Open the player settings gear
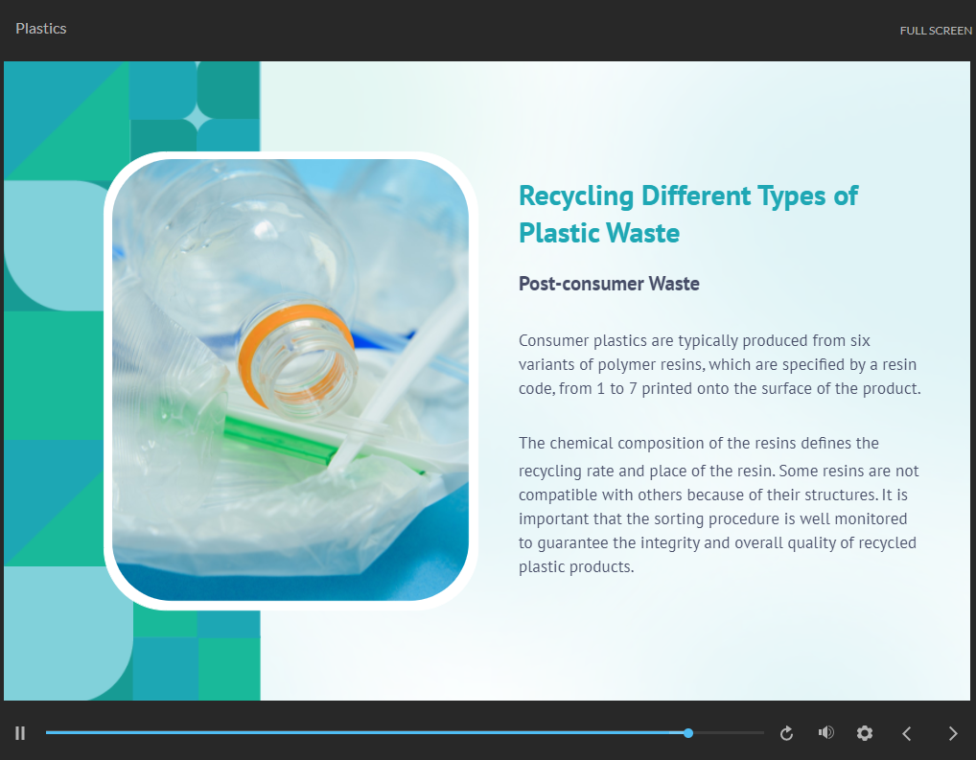976x760 pixels. [865, 733]
